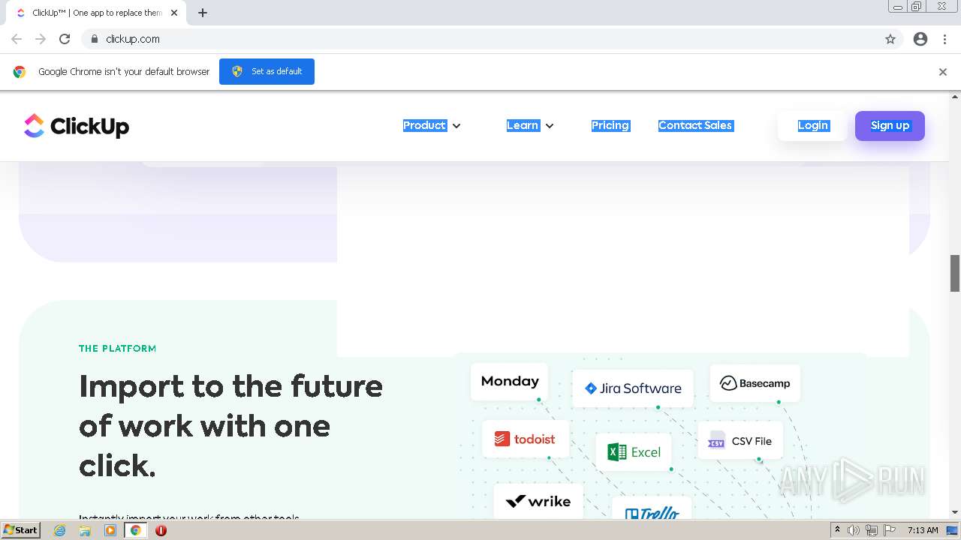Open the Contact Sales page
The image size is (961, 540).
click(x=695, y=125)
